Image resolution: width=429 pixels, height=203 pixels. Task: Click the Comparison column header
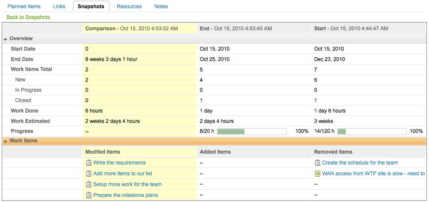tap(140, 29)
